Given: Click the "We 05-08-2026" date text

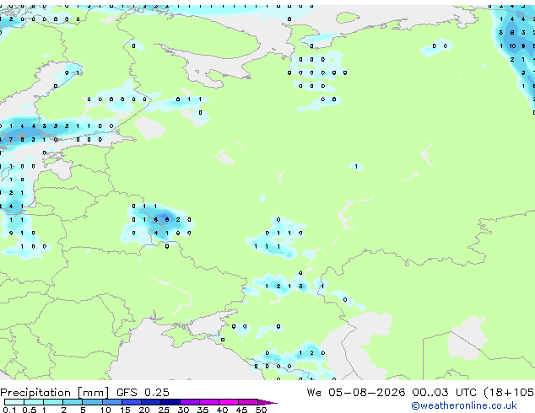Looking at the screenshot, I should (356, 392).
